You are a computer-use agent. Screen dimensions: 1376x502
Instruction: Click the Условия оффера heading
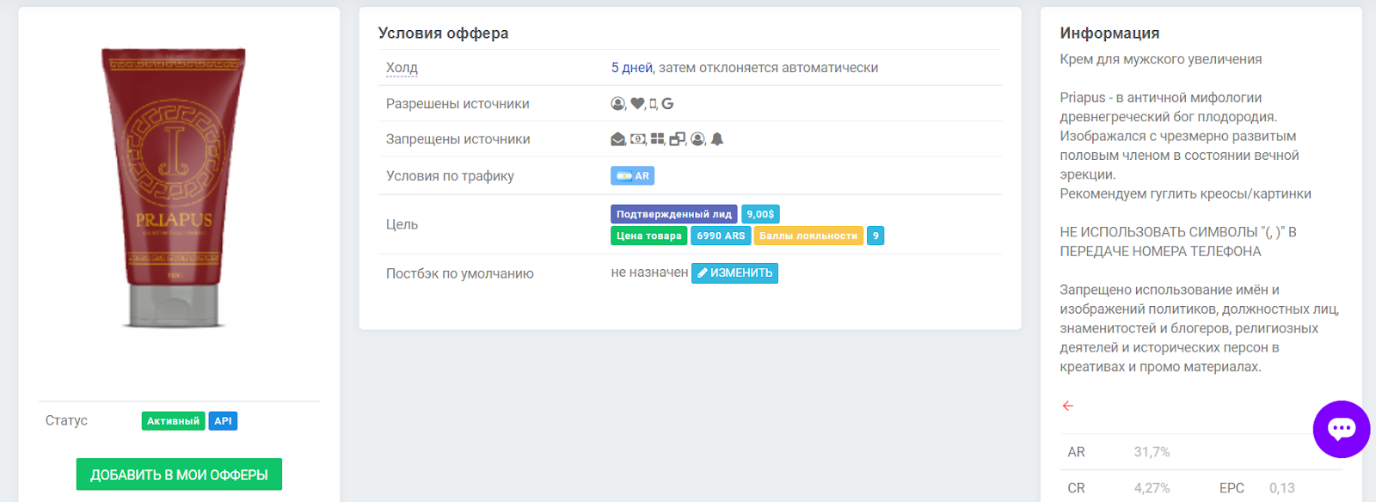[x=443, y=34]
